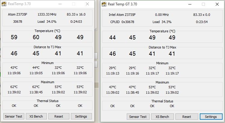Select the Atom Z3735F label in RealTemp
Screen dimensions: 225x123
point(17,14)
